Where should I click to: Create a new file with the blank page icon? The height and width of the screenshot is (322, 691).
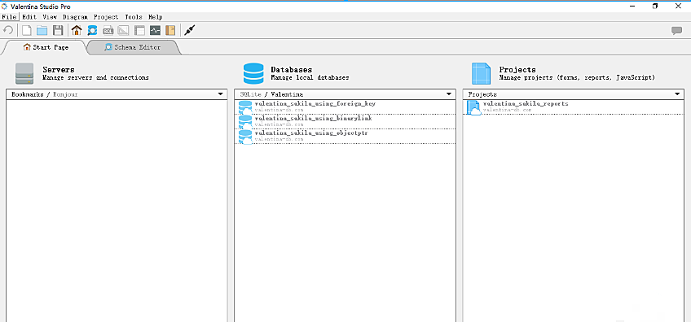[27, 30]
